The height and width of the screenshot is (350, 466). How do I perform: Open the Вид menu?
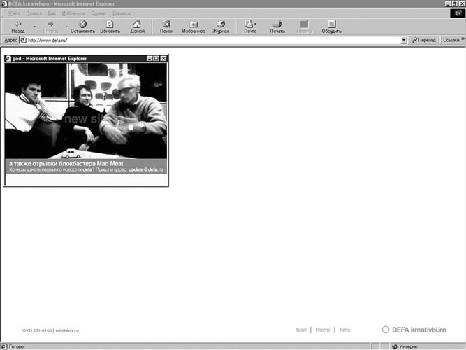pyautogui.click(x=52, y=13)
